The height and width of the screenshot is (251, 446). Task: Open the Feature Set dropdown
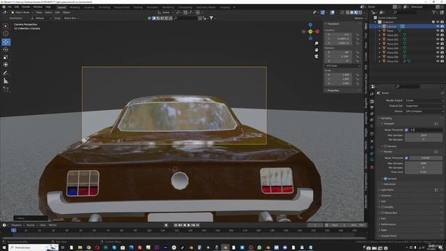424,106
